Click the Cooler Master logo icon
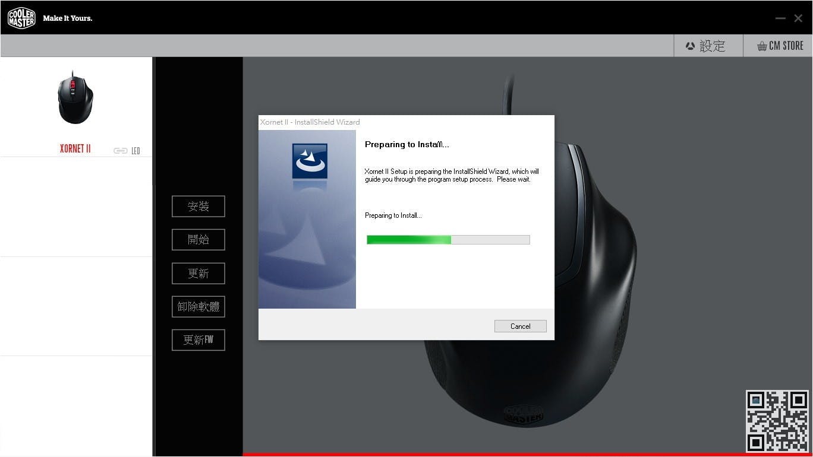The image size is (813, 457). tap(21, 17)
